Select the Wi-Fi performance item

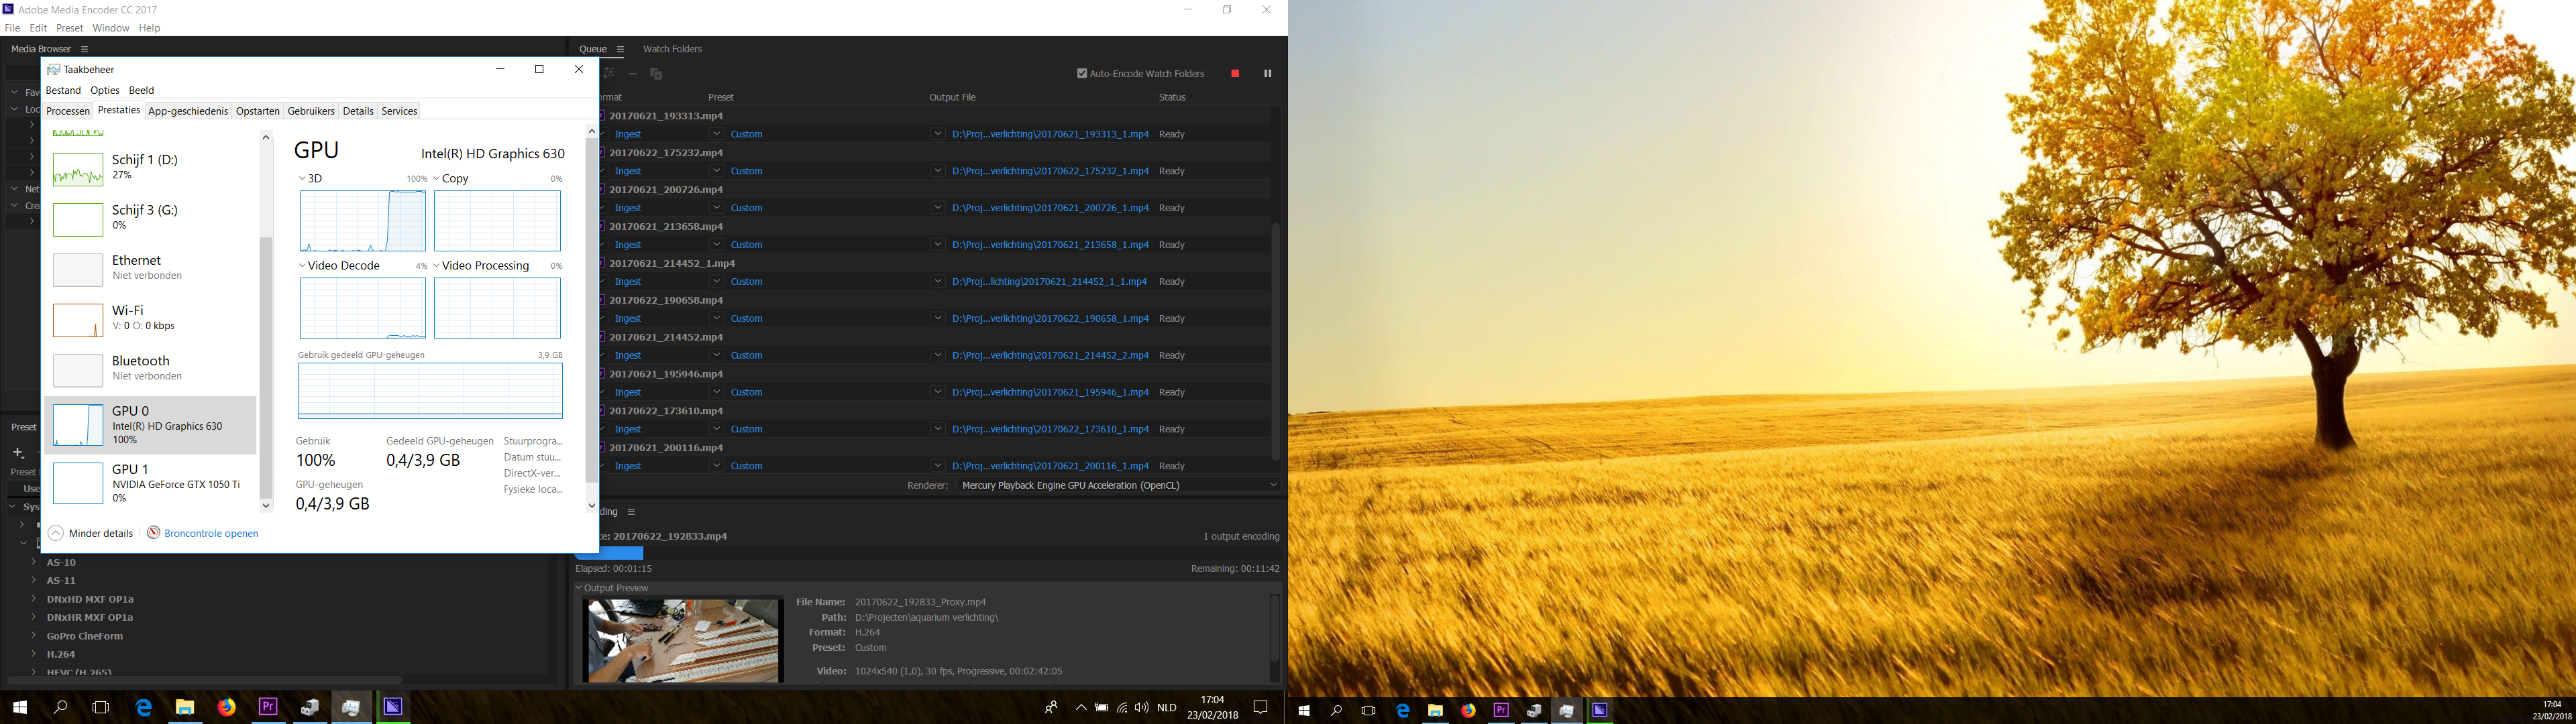click(x=150, y=319)
